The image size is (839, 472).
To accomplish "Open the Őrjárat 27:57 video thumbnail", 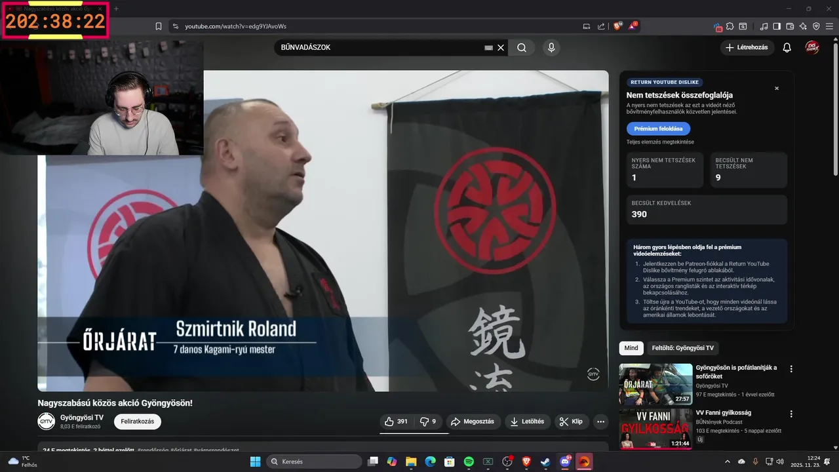I will [655, 384].
